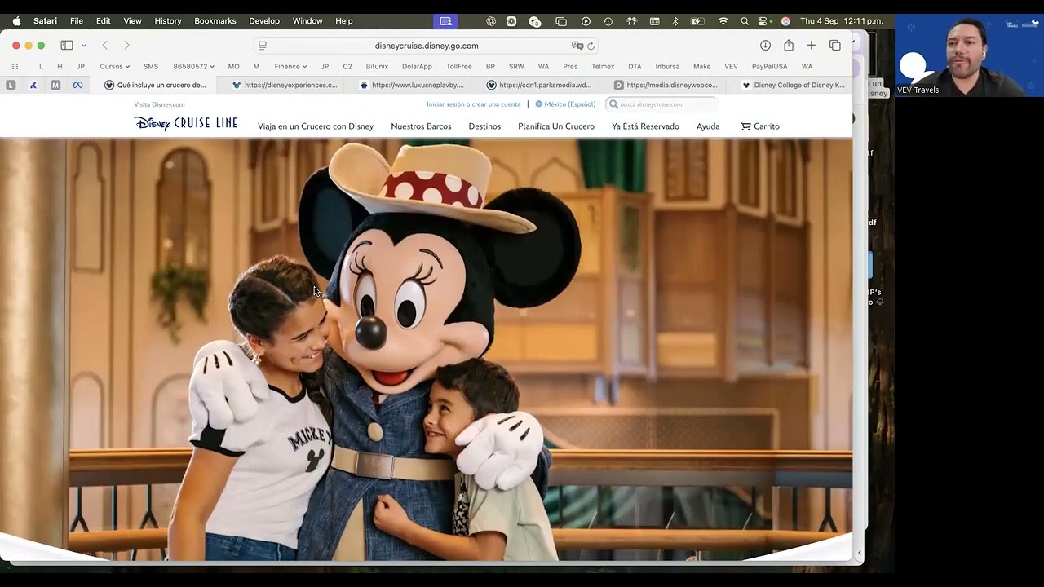The height and width of the screenshot is (587, 1044).
Task: Click the Minnie Mouse hero image
Action: 426,350
